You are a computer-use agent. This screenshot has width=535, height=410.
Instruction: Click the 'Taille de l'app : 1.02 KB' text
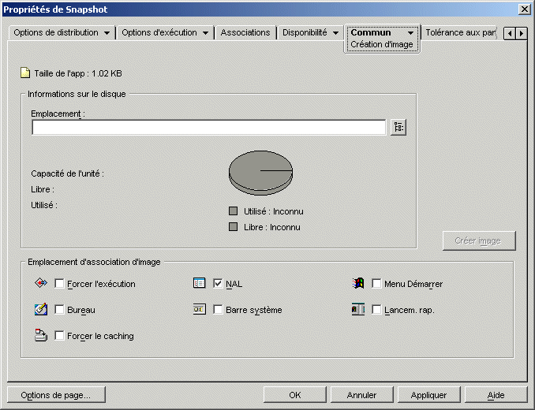pyautogui.click(x=78, y=73)
